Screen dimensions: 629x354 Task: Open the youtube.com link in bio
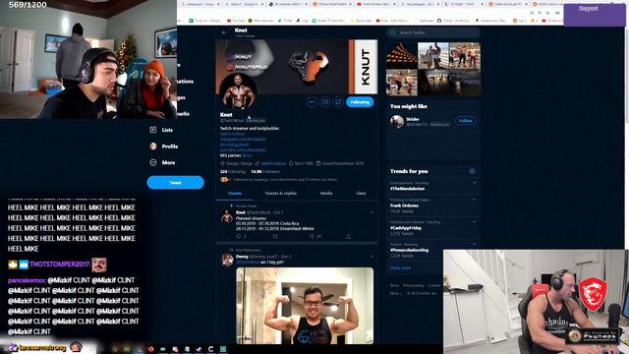(x=243, y=149)
